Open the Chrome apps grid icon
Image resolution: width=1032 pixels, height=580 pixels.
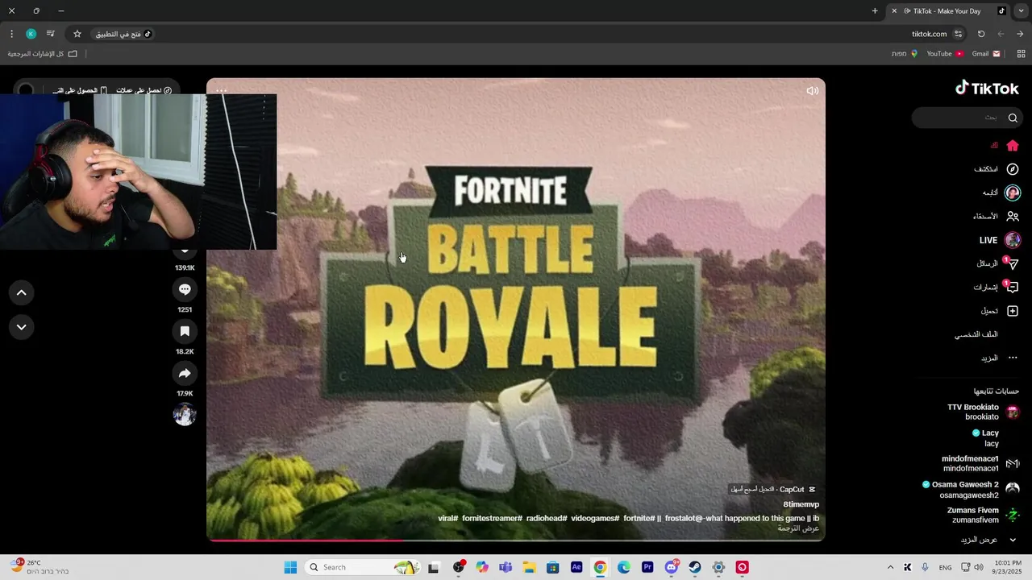tap(1022, 54)
